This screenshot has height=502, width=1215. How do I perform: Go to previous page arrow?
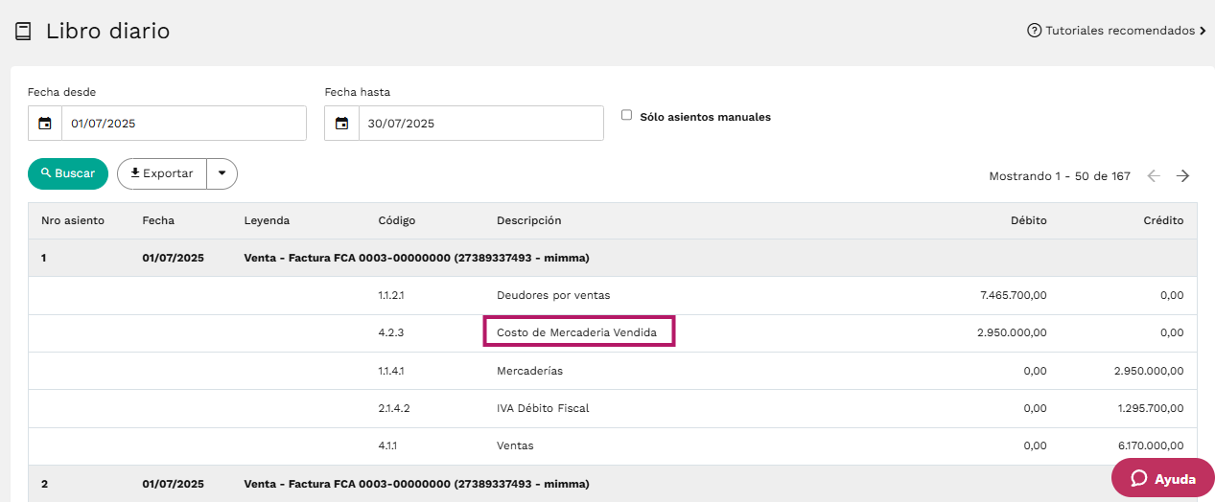(1154, 176)
